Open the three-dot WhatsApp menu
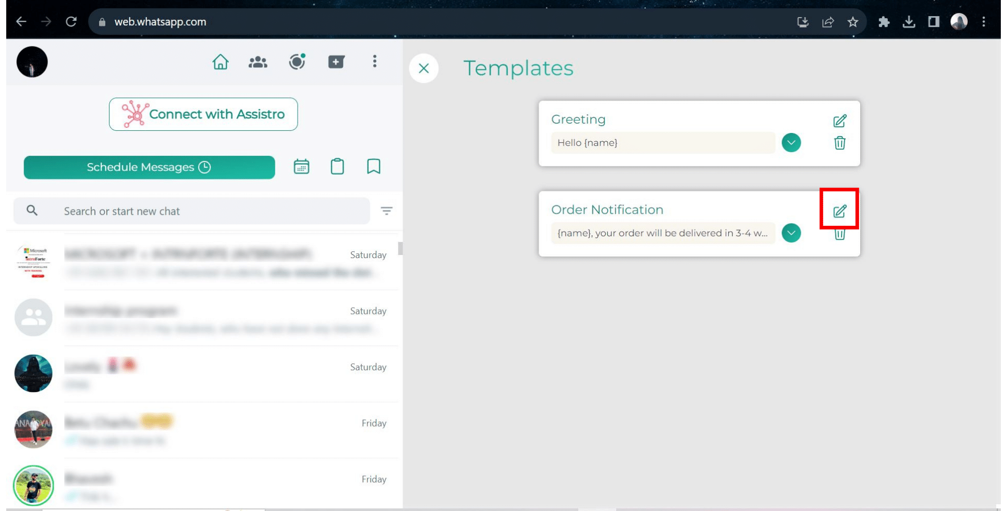 [374, 62]
